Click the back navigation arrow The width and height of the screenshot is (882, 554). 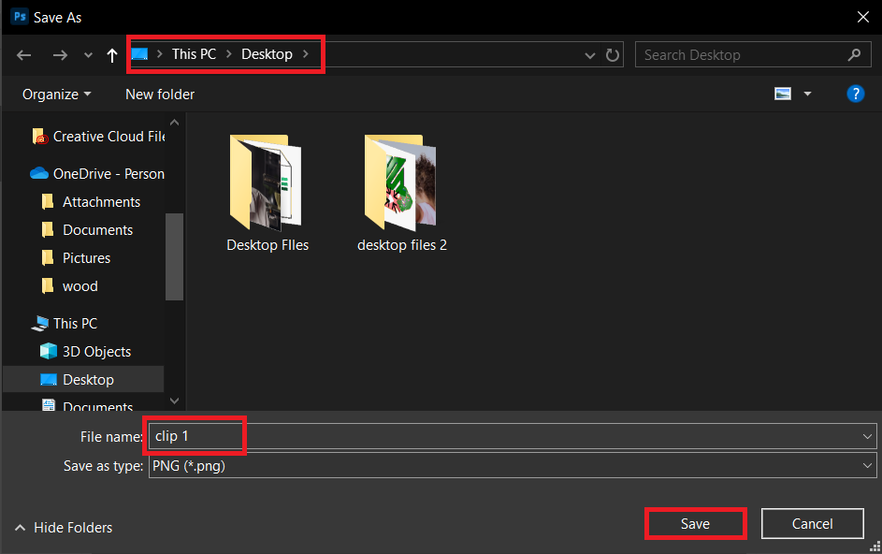[x=23, y=54]
